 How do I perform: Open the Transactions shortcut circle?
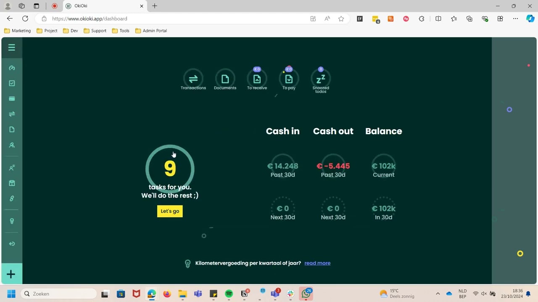click(193, 79)
